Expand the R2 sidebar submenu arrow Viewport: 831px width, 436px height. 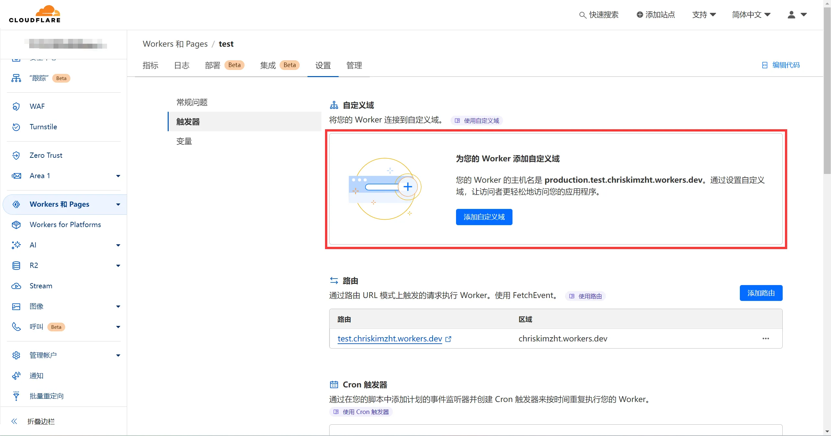pos(118,266)
